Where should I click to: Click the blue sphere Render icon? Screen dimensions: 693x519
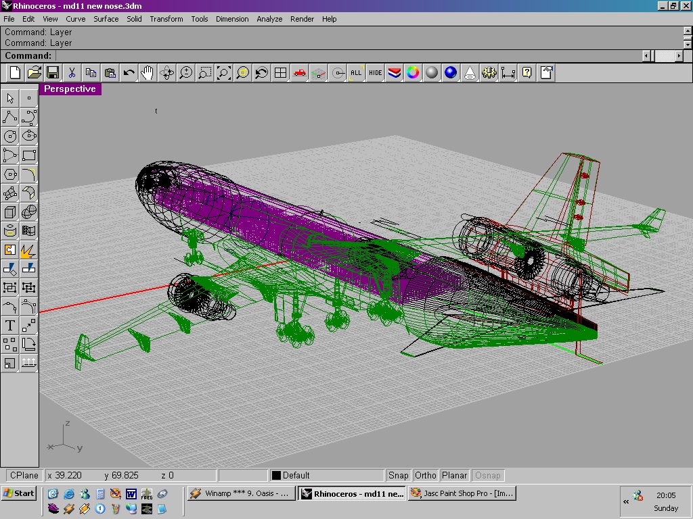pos(451,73)
